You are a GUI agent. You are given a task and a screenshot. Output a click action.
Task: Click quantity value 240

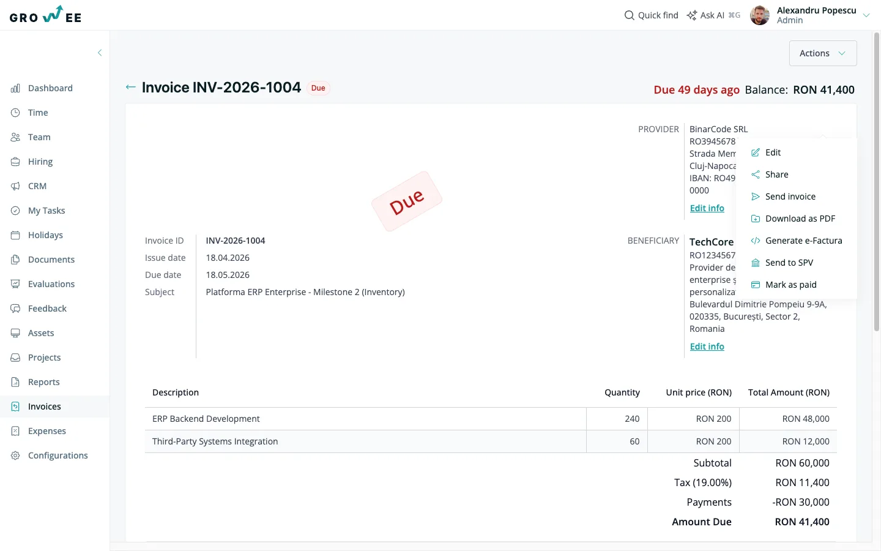click(x=632, y=419)
